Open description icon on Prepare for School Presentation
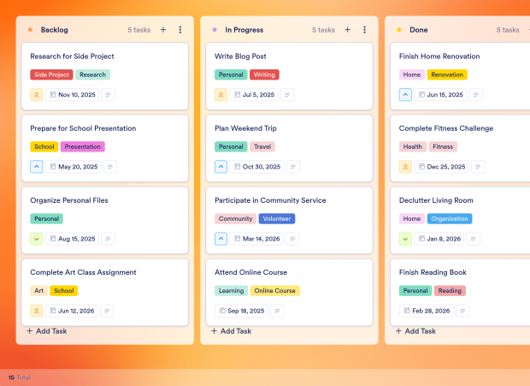Screen dimensions: 530x386 [x=110, y=167]
